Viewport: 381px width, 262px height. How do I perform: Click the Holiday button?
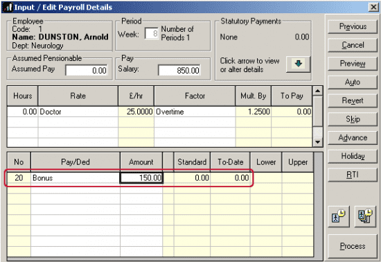[x=353, y=156]
